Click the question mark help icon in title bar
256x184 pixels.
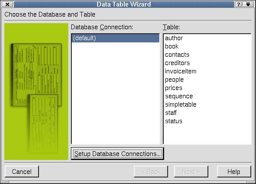click(x=238, y=4)
